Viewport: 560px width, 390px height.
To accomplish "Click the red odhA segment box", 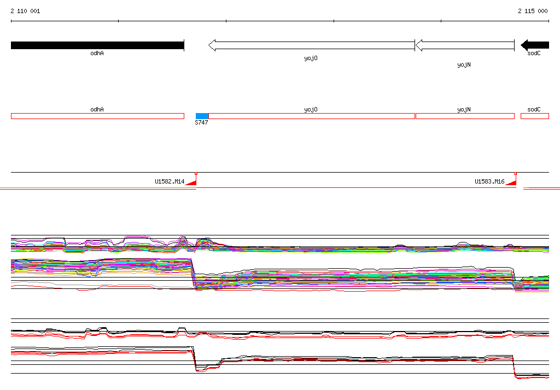I will 97,116.
